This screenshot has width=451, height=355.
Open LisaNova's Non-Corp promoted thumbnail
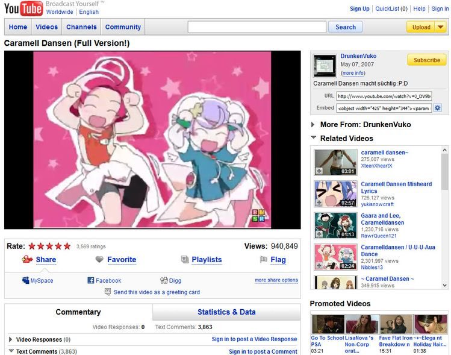pos(362,324)
